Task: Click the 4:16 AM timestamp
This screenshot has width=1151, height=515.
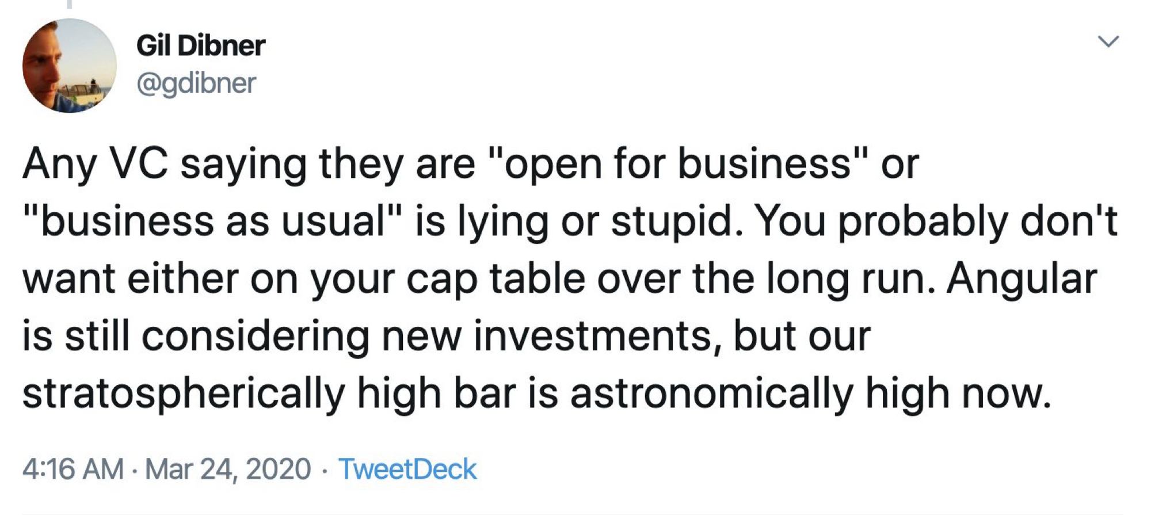Action: (73, 469)
